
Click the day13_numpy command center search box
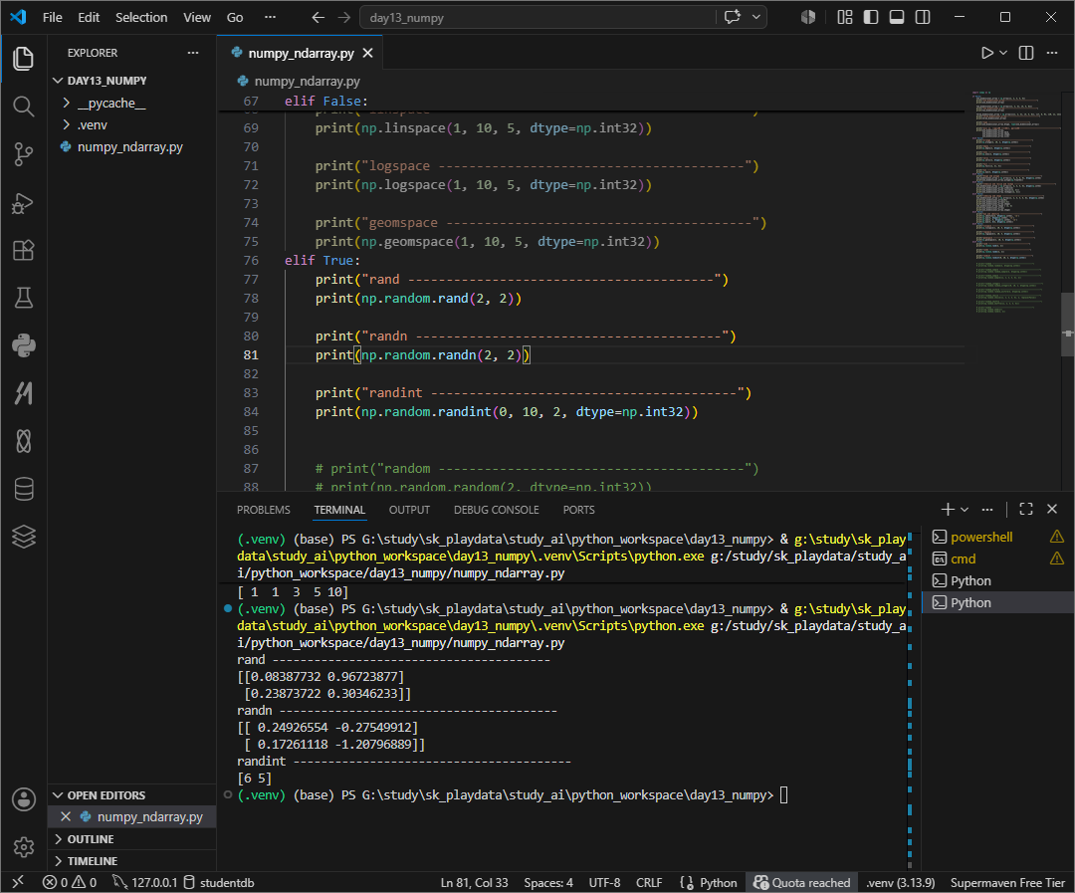pyautogui.click(x=537, y=17)
